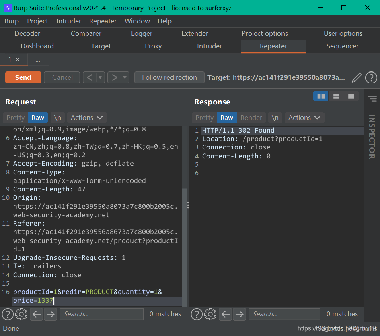This screenshot has width=380, height=336.
Task: Expand the vertical INSPECTOR panel label
Action: coord(372,137)
